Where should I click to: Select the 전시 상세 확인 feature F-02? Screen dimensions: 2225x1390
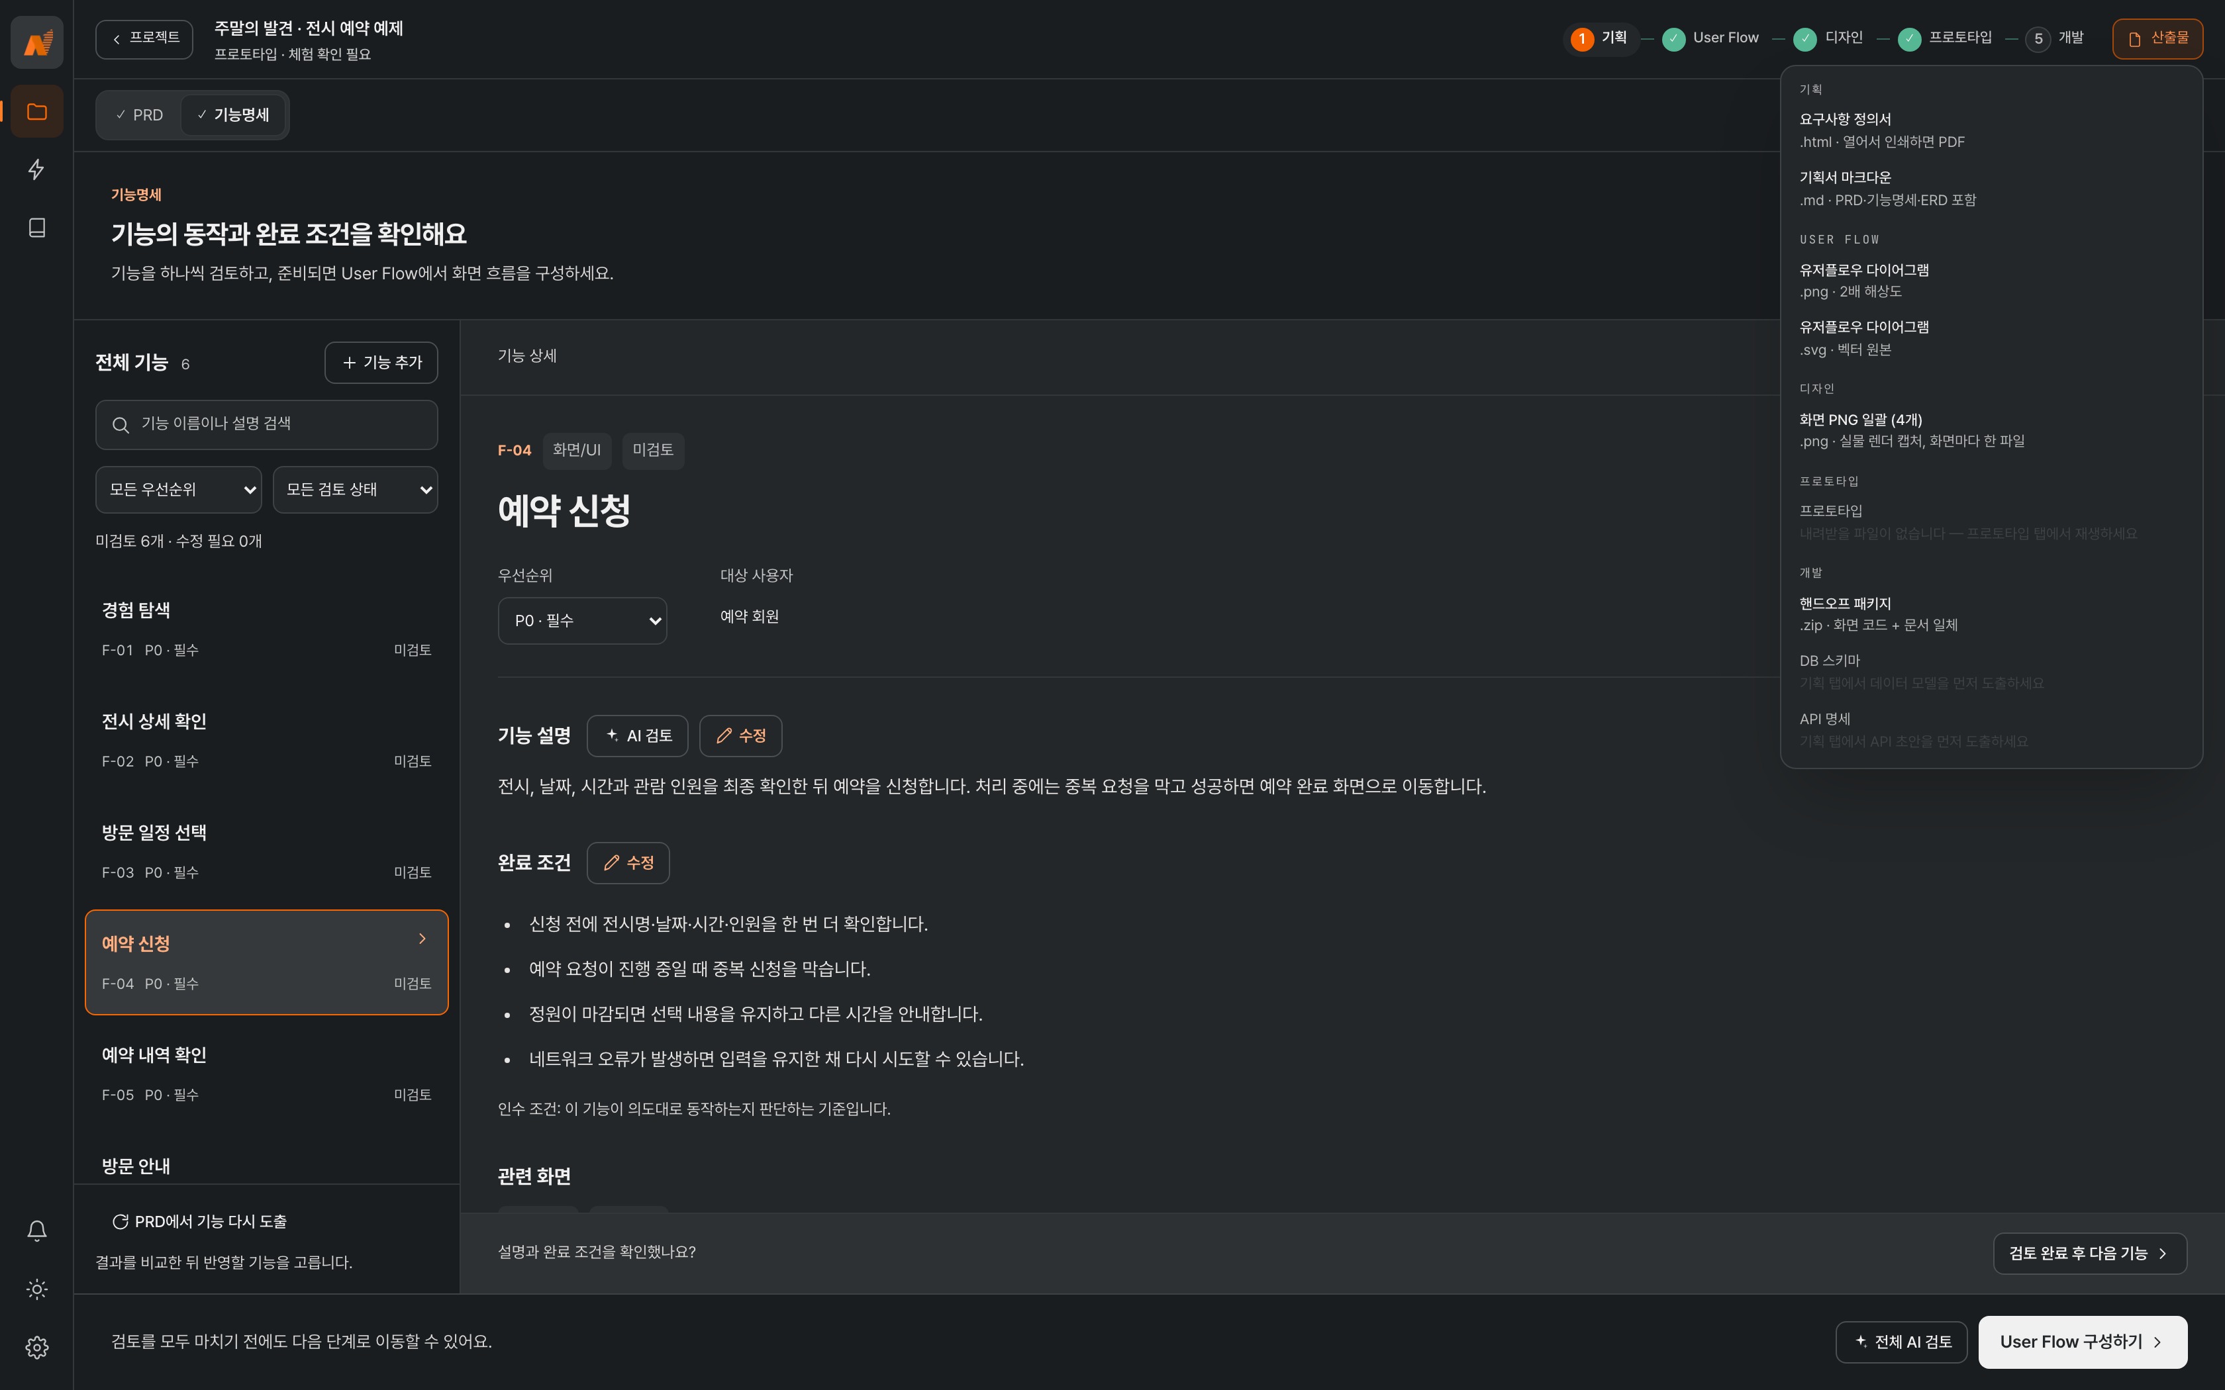coord(267,740)
